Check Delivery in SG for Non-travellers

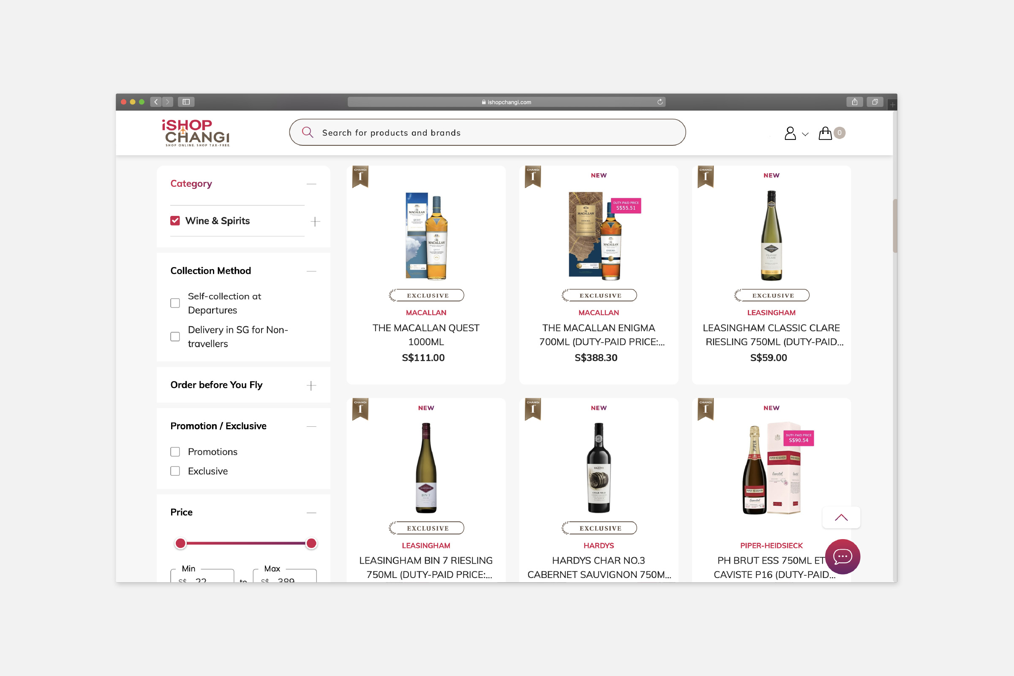coord(175,337)
